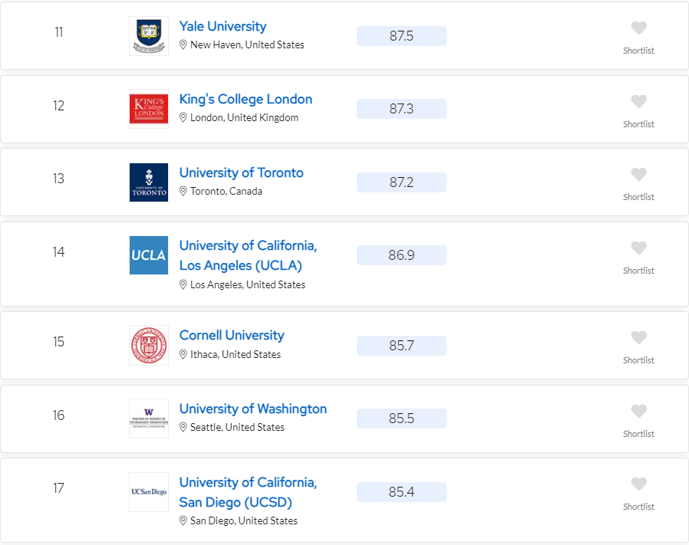The width and height of the screenshot is (689, 545).
Task: Select the UC San Diego logo
Action: [149, 491]
